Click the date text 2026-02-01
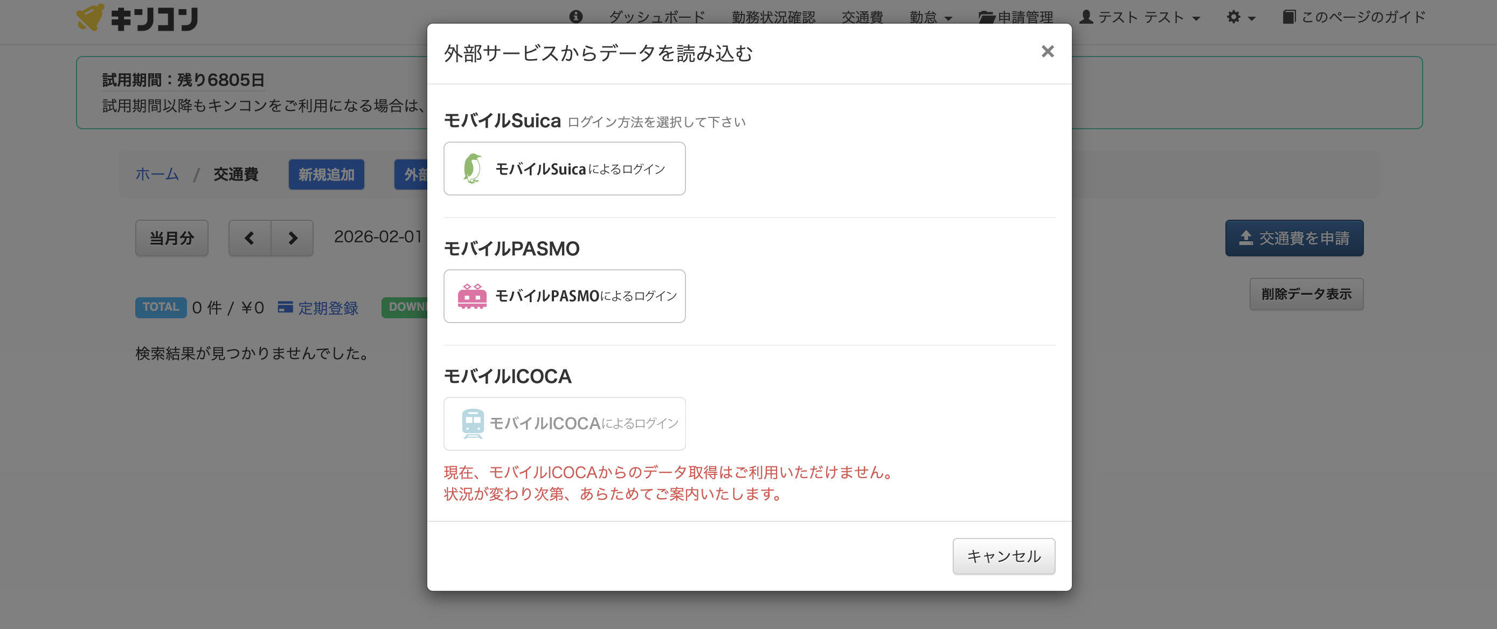Viewport: 1497px width, 629px height. click(x=378, y=236)
